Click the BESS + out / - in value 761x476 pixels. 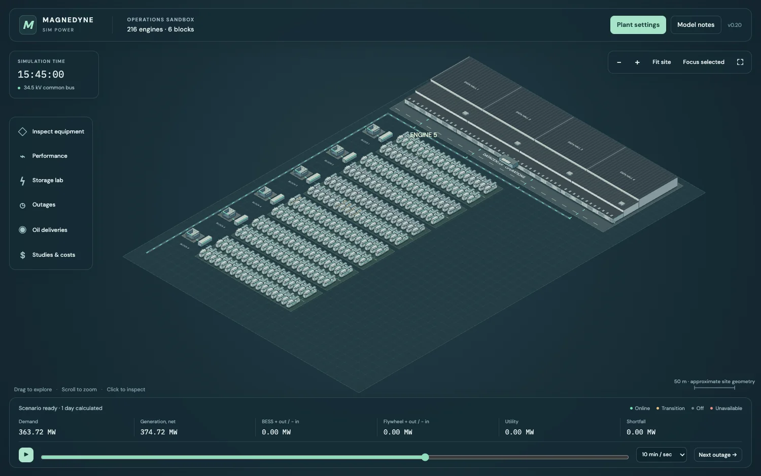[276, 432]
